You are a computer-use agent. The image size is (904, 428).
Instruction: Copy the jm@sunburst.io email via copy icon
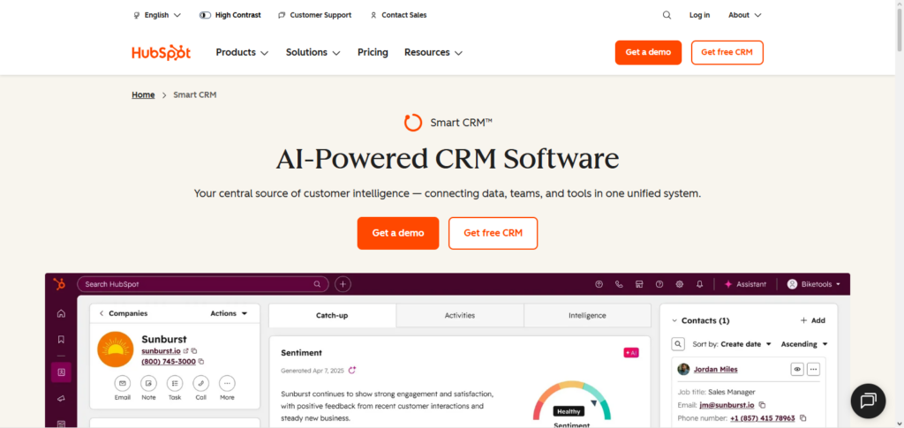762,405
